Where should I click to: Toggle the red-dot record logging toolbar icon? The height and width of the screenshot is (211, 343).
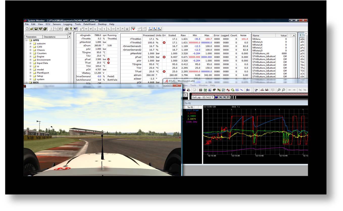pyautogui.click(x=133, y=29)
